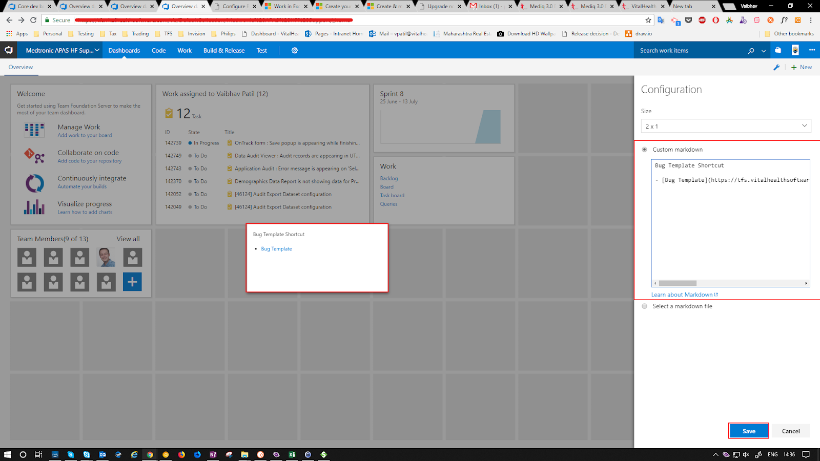820x461 pixels.
Task: Click the Collaborate on code icon
Action: pos(33,156)
